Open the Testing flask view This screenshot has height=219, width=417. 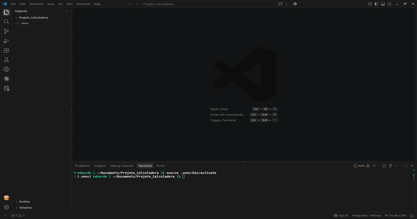[x=6, y=60]
